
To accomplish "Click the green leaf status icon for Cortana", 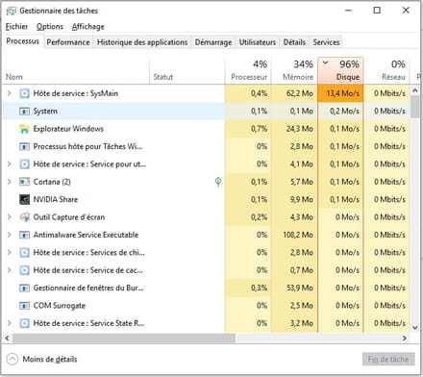I will click(218, 182).
